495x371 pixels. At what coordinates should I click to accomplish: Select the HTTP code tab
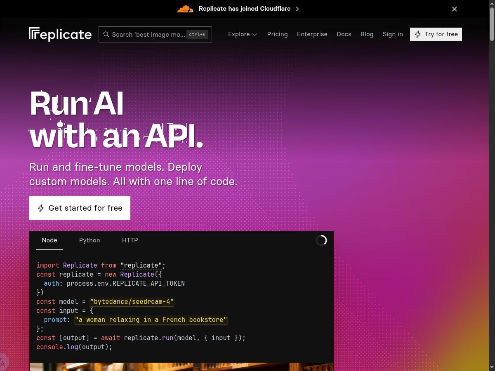coord(130,240)
